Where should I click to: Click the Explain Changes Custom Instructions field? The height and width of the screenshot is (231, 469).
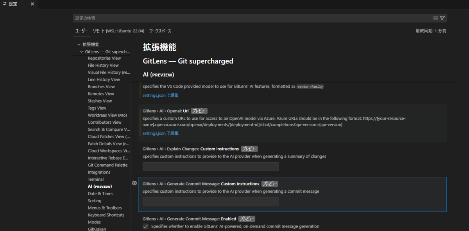(x=211, y=167)
